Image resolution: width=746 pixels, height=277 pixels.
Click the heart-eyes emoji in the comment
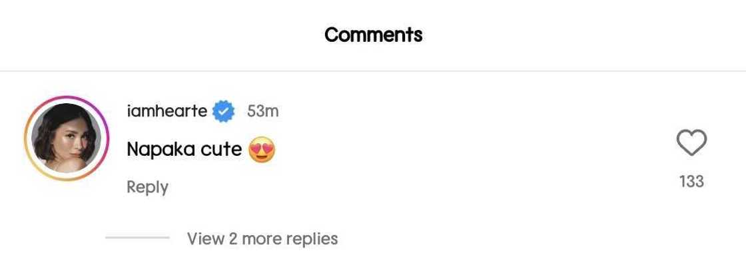[x=262, y=150]
